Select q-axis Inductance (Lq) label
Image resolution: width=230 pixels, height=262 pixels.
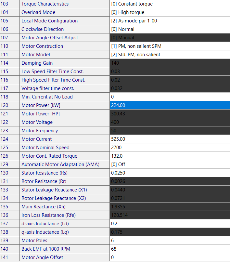(45, 232)
